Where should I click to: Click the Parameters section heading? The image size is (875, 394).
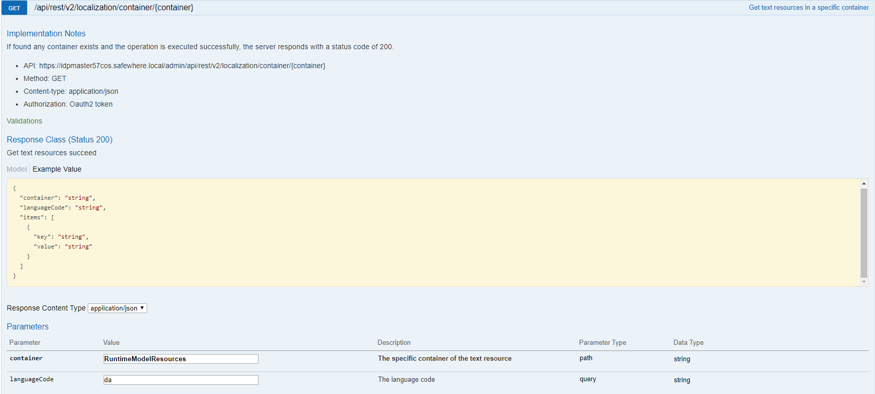(28, 326)
